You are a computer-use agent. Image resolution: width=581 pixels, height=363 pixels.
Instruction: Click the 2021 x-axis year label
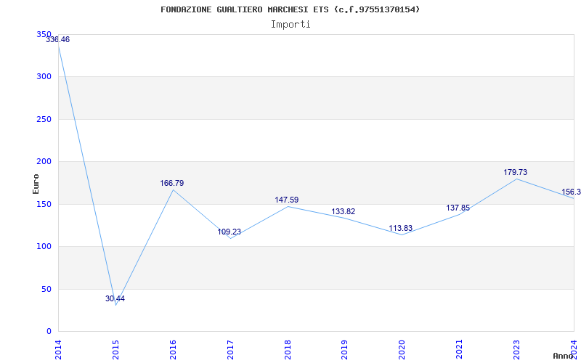click(x=460, y=350)
